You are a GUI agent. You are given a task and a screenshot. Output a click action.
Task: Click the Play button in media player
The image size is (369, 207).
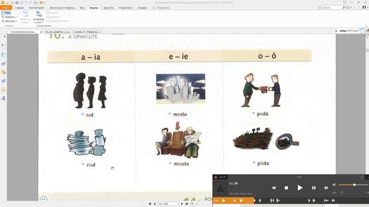click(x=300, y=188)
